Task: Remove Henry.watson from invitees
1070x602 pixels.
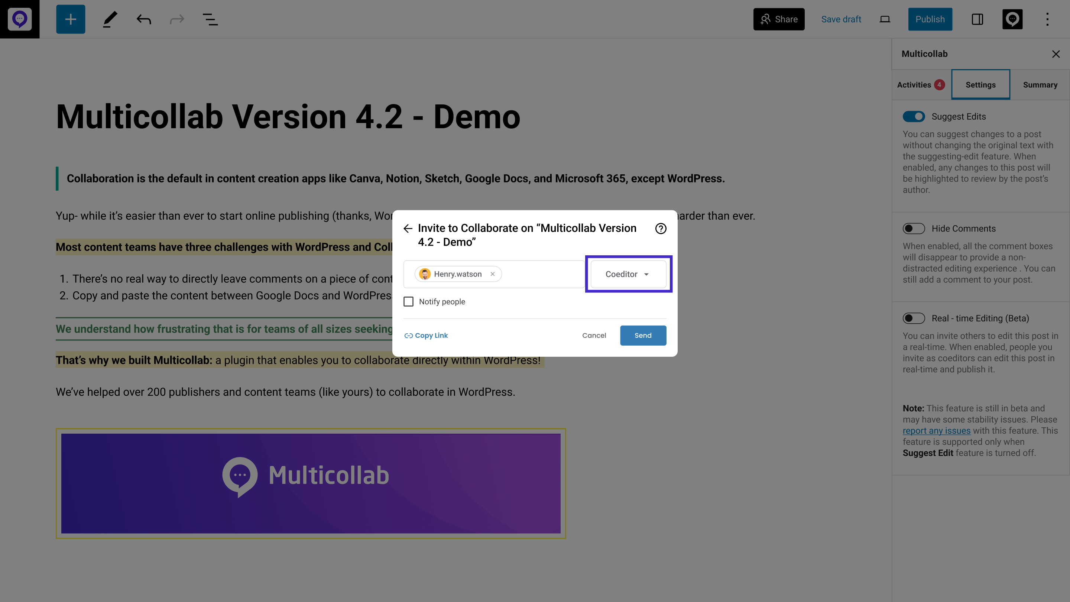Action: coord(492,274)
